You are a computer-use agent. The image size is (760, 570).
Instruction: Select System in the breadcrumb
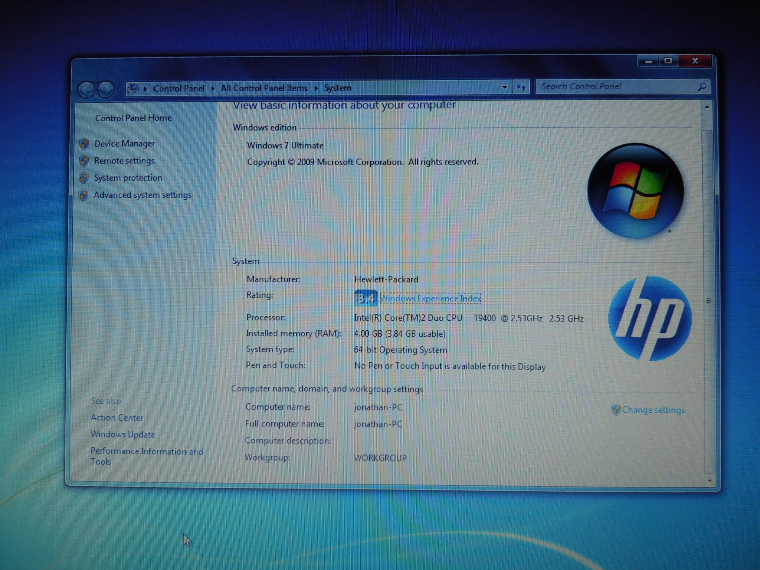pos(337,88)
